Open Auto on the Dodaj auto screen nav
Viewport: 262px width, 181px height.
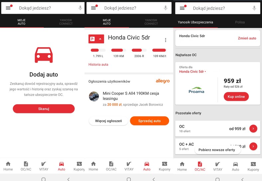pos(62,166)
